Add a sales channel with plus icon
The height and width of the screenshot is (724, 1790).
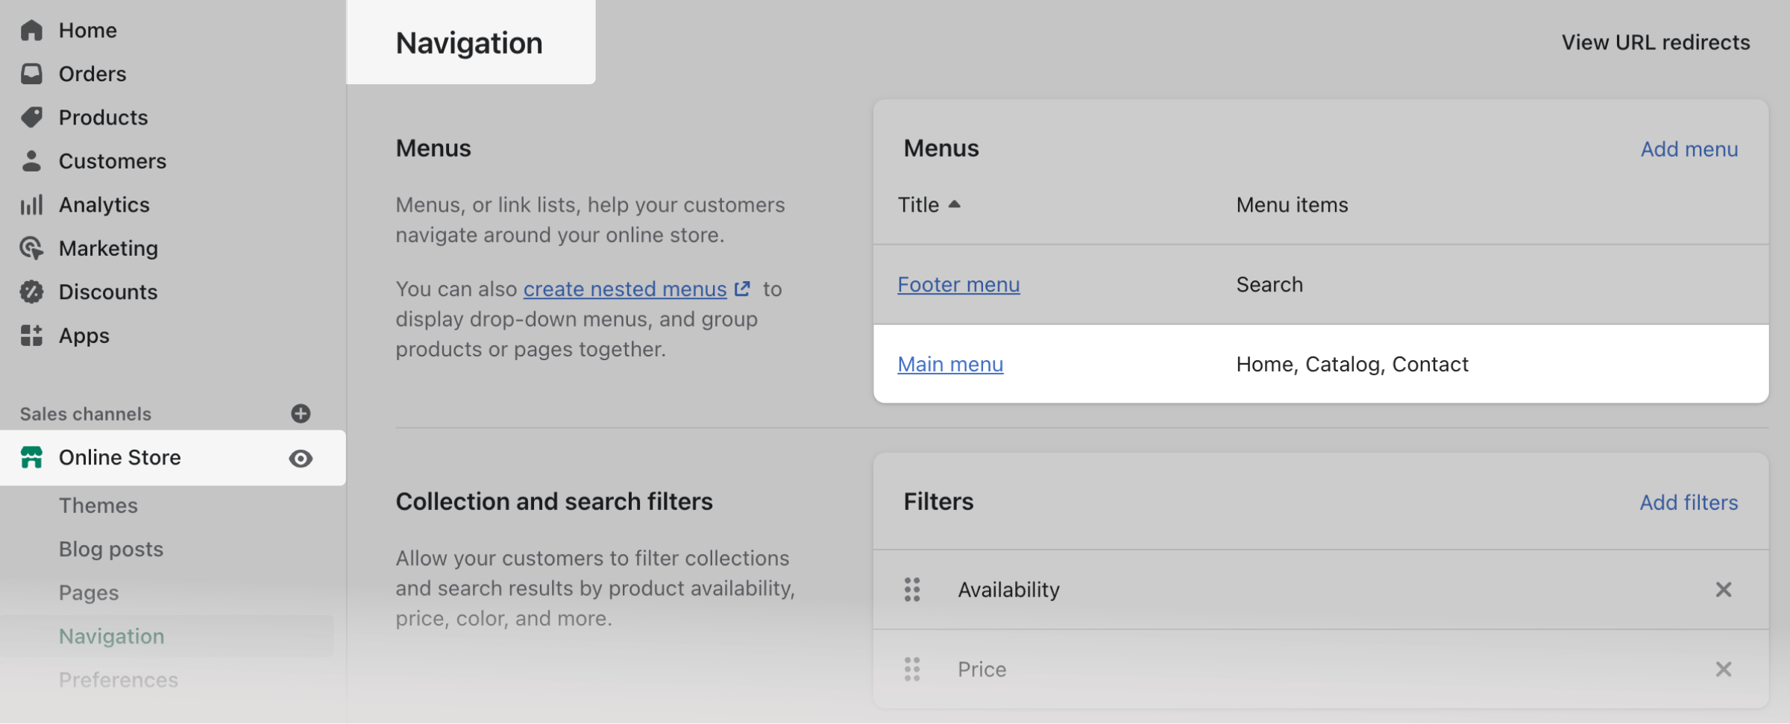301,414
